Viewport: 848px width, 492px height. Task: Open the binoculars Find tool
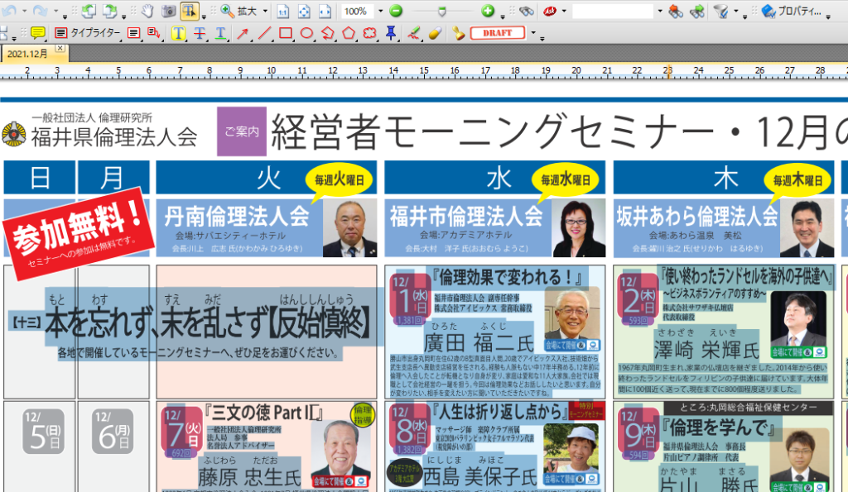(526, 11)
